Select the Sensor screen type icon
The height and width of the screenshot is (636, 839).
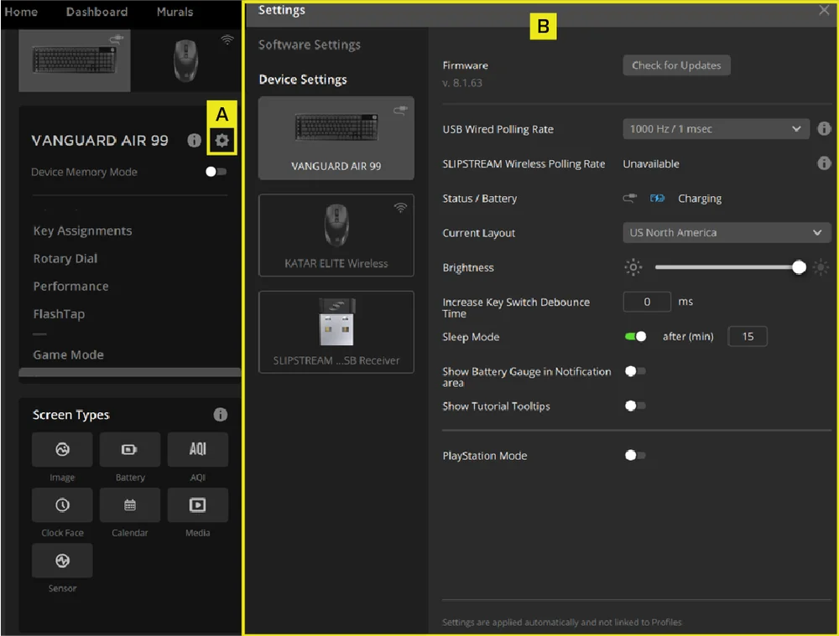coord(62,561)
